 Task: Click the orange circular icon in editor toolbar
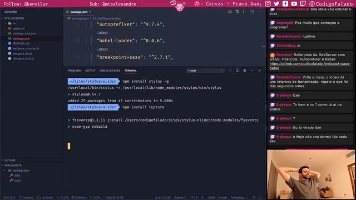(x=230, y=12)
